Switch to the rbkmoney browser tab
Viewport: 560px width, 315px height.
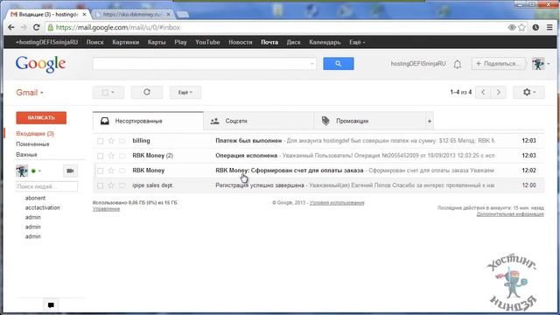[x=133, y=14]
